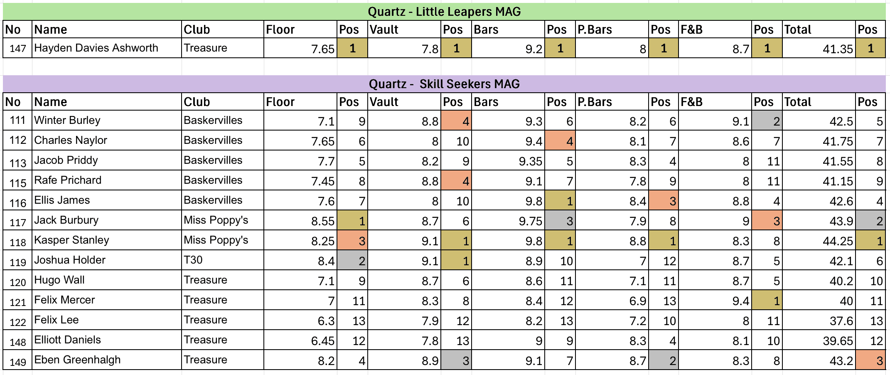Screen dimensions: 890x375
Task: Click the Quartz - Little Leapers MAG title
Action: [444, 12]
